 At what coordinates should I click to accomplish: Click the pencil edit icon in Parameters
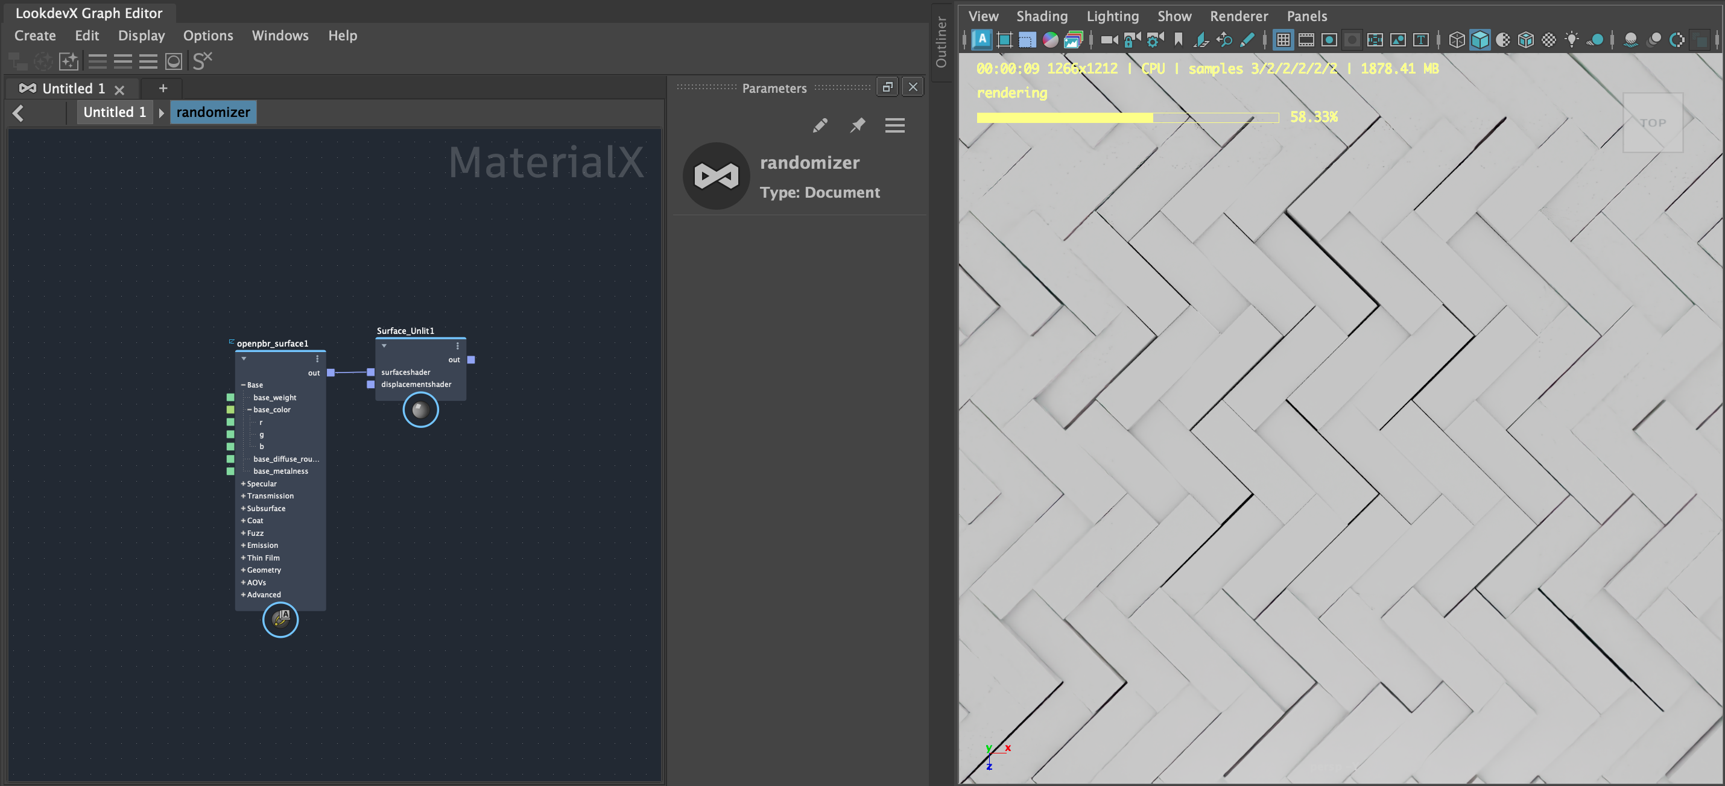pyautogui.click(x=820, y=126)
